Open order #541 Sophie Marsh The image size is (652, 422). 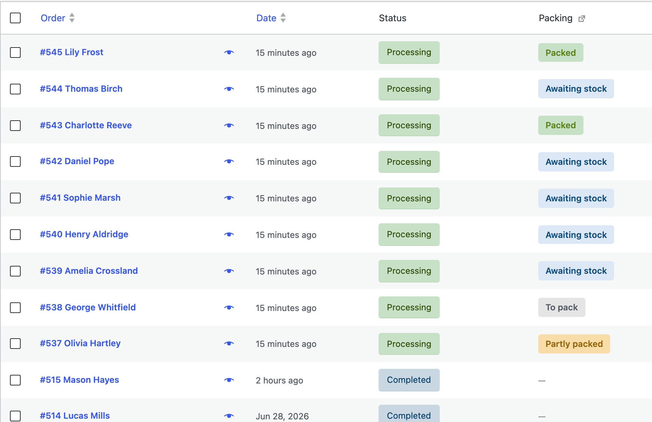[80, 198]
